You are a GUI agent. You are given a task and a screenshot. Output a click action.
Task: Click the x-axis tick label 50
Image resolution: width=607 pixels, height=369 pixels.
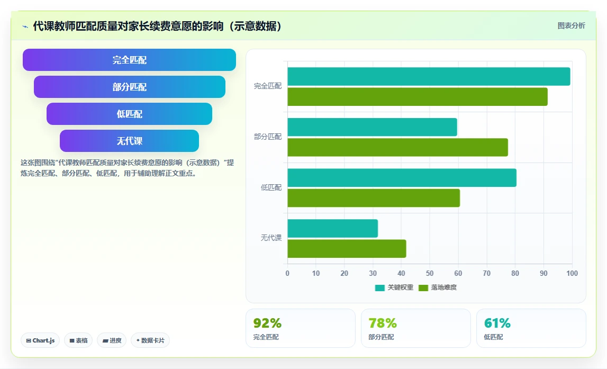[430, 273]
